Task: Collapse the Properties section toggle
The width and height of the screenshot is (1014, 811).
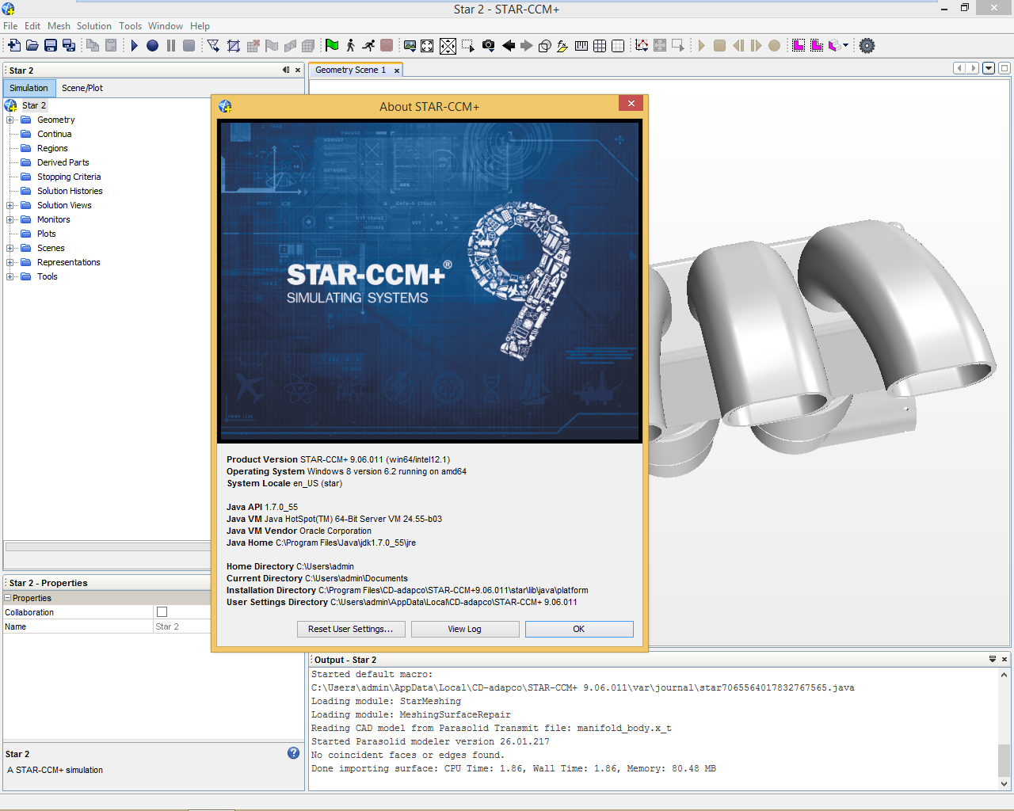Action: [x=8, y=598]
